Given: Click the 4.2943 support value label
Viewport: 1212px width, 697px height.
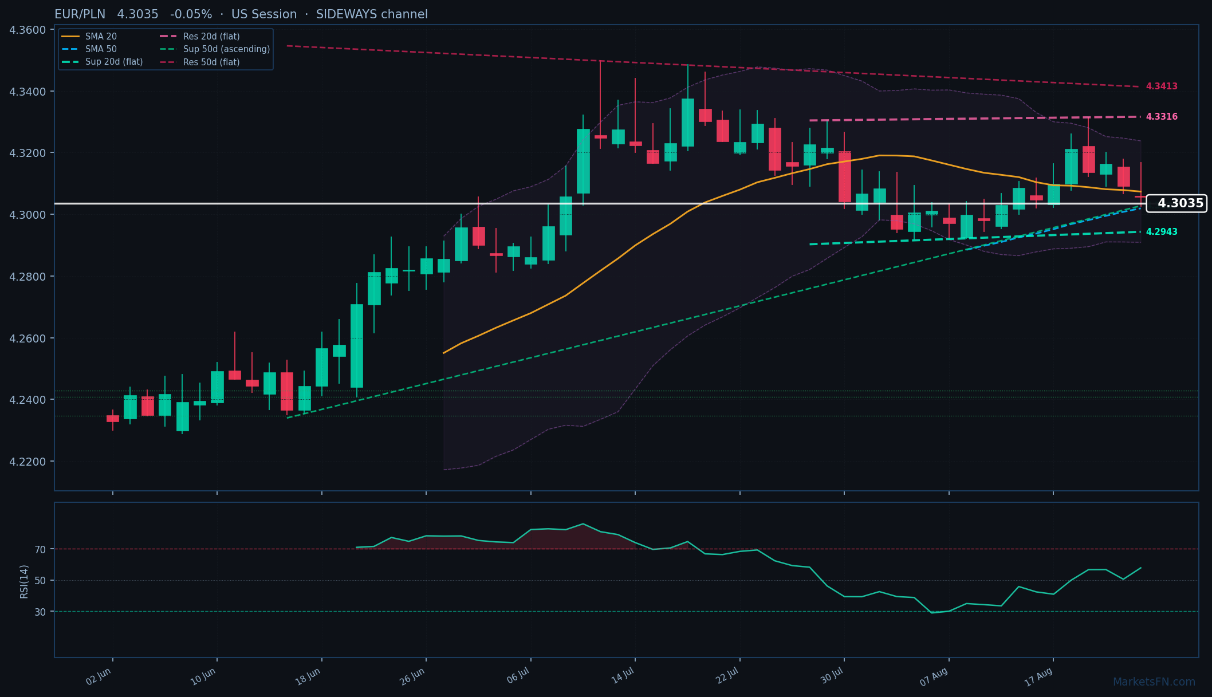Looking at the screenshot, I should click(x=1162, y=232).
